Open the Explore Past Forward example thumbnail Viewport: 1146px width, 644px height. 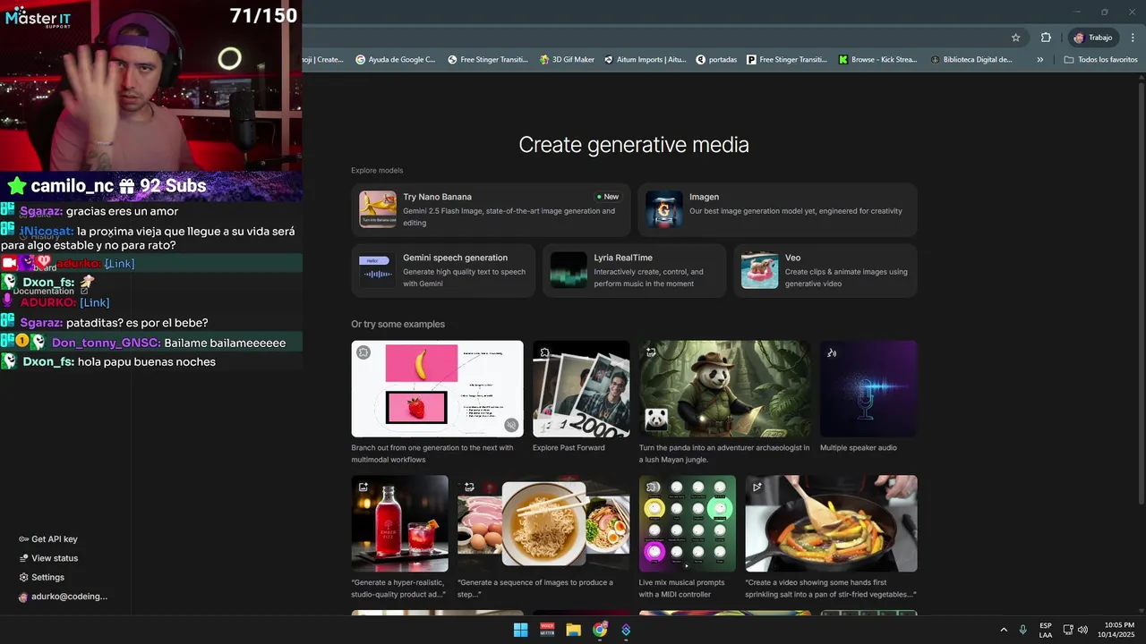(581, 388)
